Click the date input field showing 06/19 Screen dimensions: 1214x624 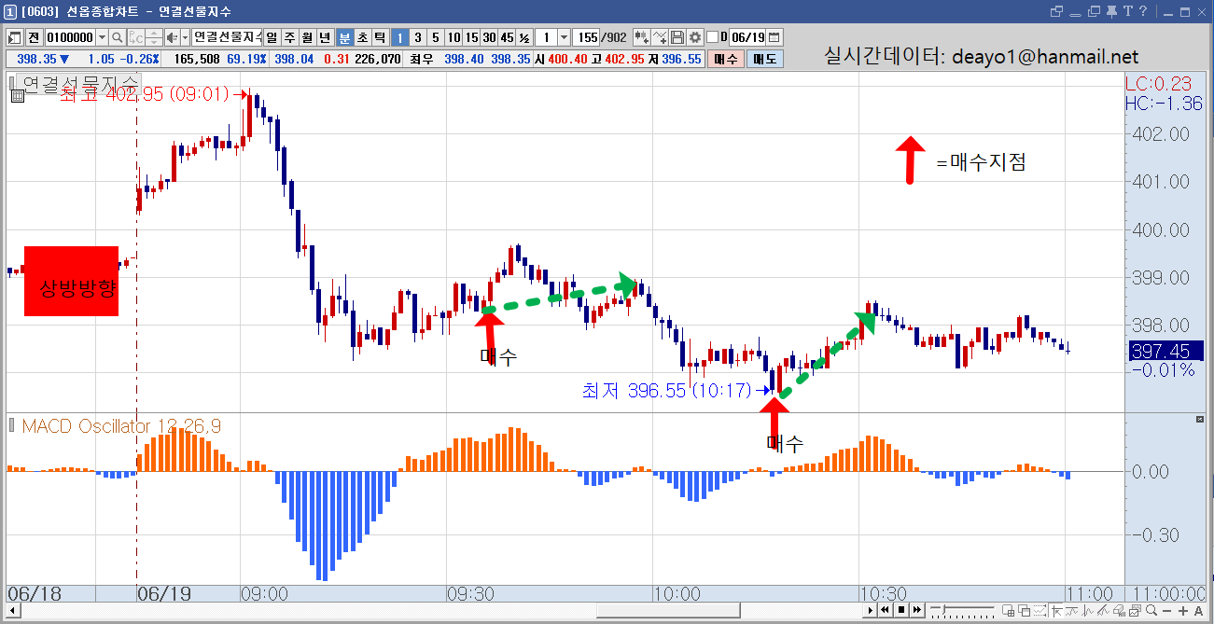747,37
